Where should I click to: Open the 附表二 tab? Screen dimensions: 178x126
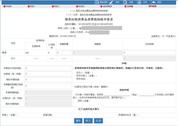(56, 6)
